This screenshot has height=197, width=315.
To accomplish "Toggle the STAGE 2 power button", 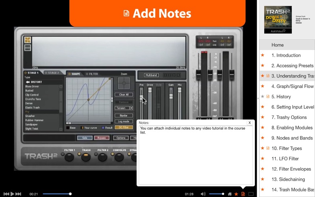I will click(46, 73).
